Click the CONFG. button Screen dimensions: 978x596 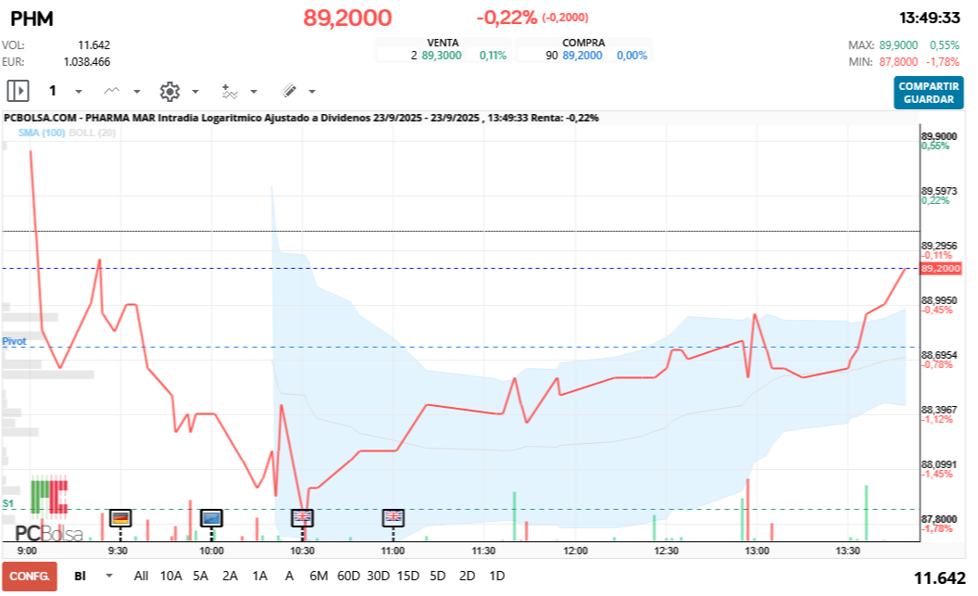(30, 576)
